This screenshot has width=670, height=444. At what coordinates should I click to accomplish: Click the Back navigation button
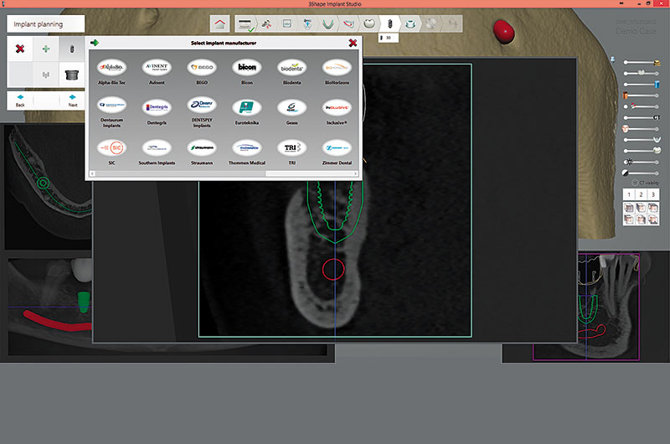click(20, 101)
